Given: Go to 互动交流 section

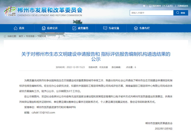Looking at the screenshot, I should click(x=114, y=28).
